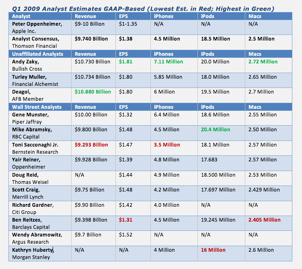The height and width of the screenshot is (269, 302).
Task: Click the "$9.75 Billion" revenue cell
Action: click(x=90, y=190)
